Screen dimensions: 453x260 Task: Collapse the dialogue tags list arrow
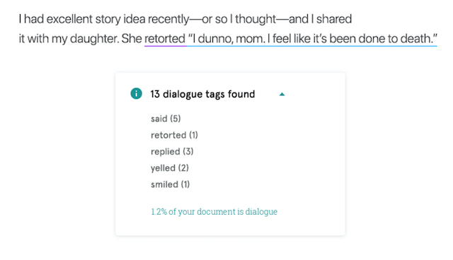point(282,94)
